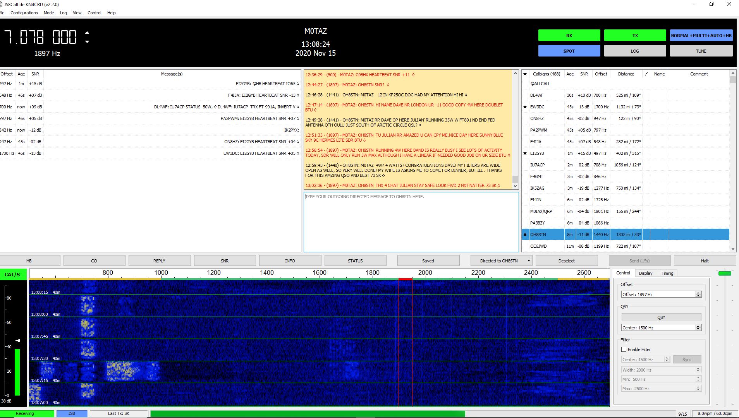Open the NORMAL+MULTI+AUTO+HB mode selector
The height and width of the screenshot is (418, 739).
pyautogui.click(x=701, y=36)
